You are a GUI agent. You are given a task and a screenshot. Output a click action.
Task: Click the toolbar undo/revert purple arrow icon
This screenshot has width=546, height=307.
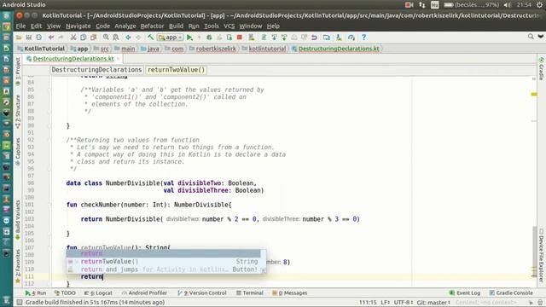314,38
